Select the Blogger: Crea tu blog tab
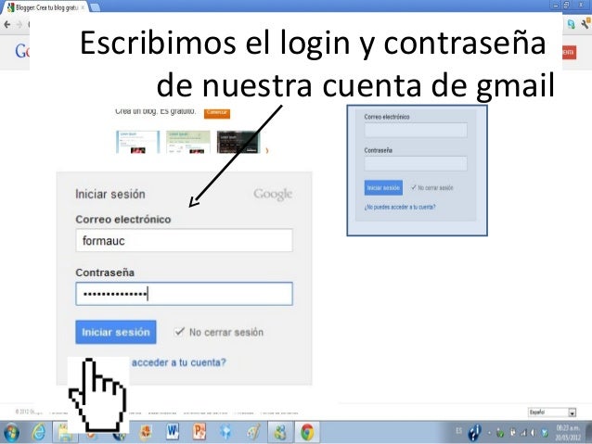Viewport: 592px width, 444px height. (46, 7)
